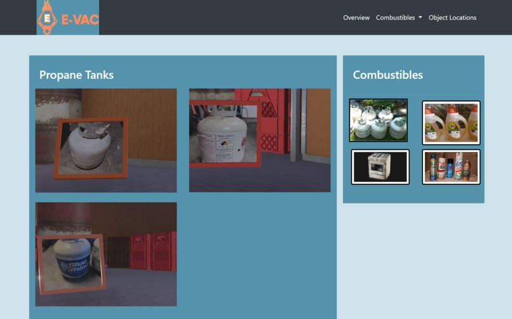Image resolution: width=512 pixels, height=319 pixels.
Task: Click the E-VAC flame logo
Action: pyautogui.click(x=67, y=17)
